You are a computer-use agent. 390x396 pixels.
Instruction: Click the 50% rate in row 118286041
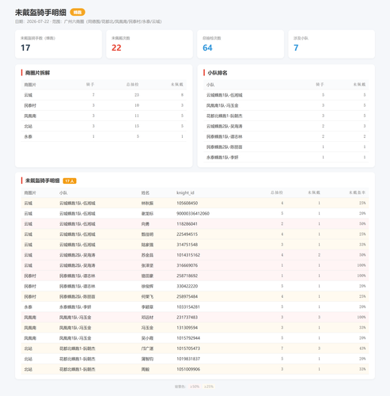362,224
